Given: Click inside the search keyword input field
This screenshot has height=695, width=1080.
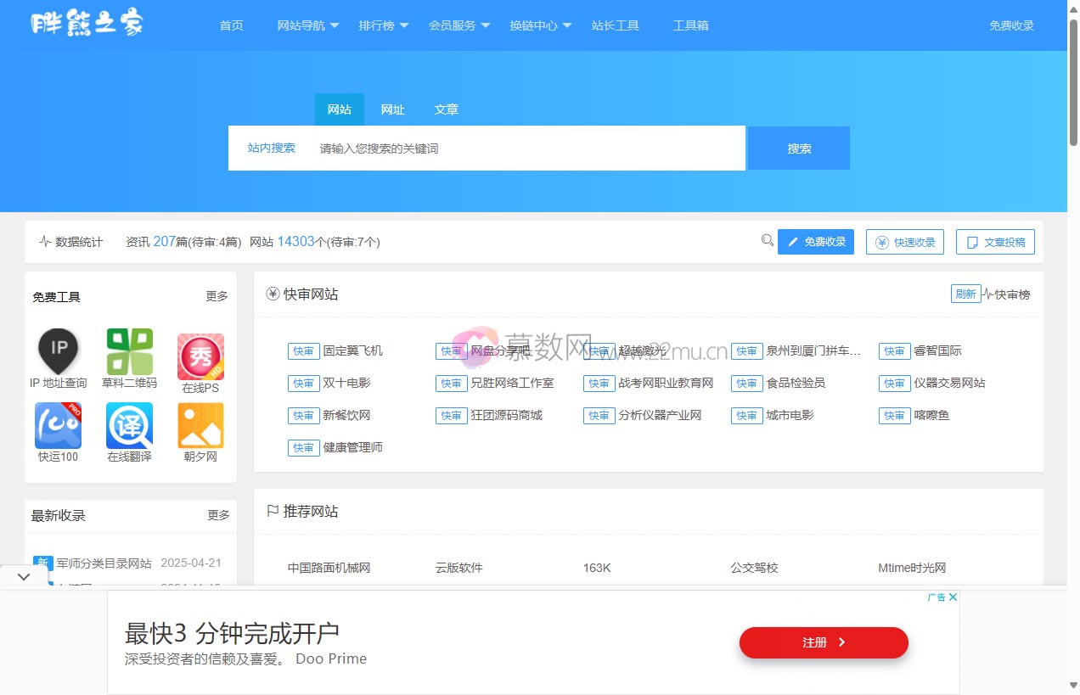Looking at the screenshot, I should point(509,147).
